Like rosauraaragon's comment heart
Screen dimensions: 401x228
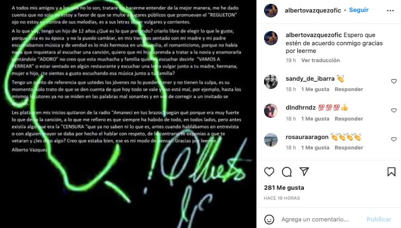coord(394,139)
